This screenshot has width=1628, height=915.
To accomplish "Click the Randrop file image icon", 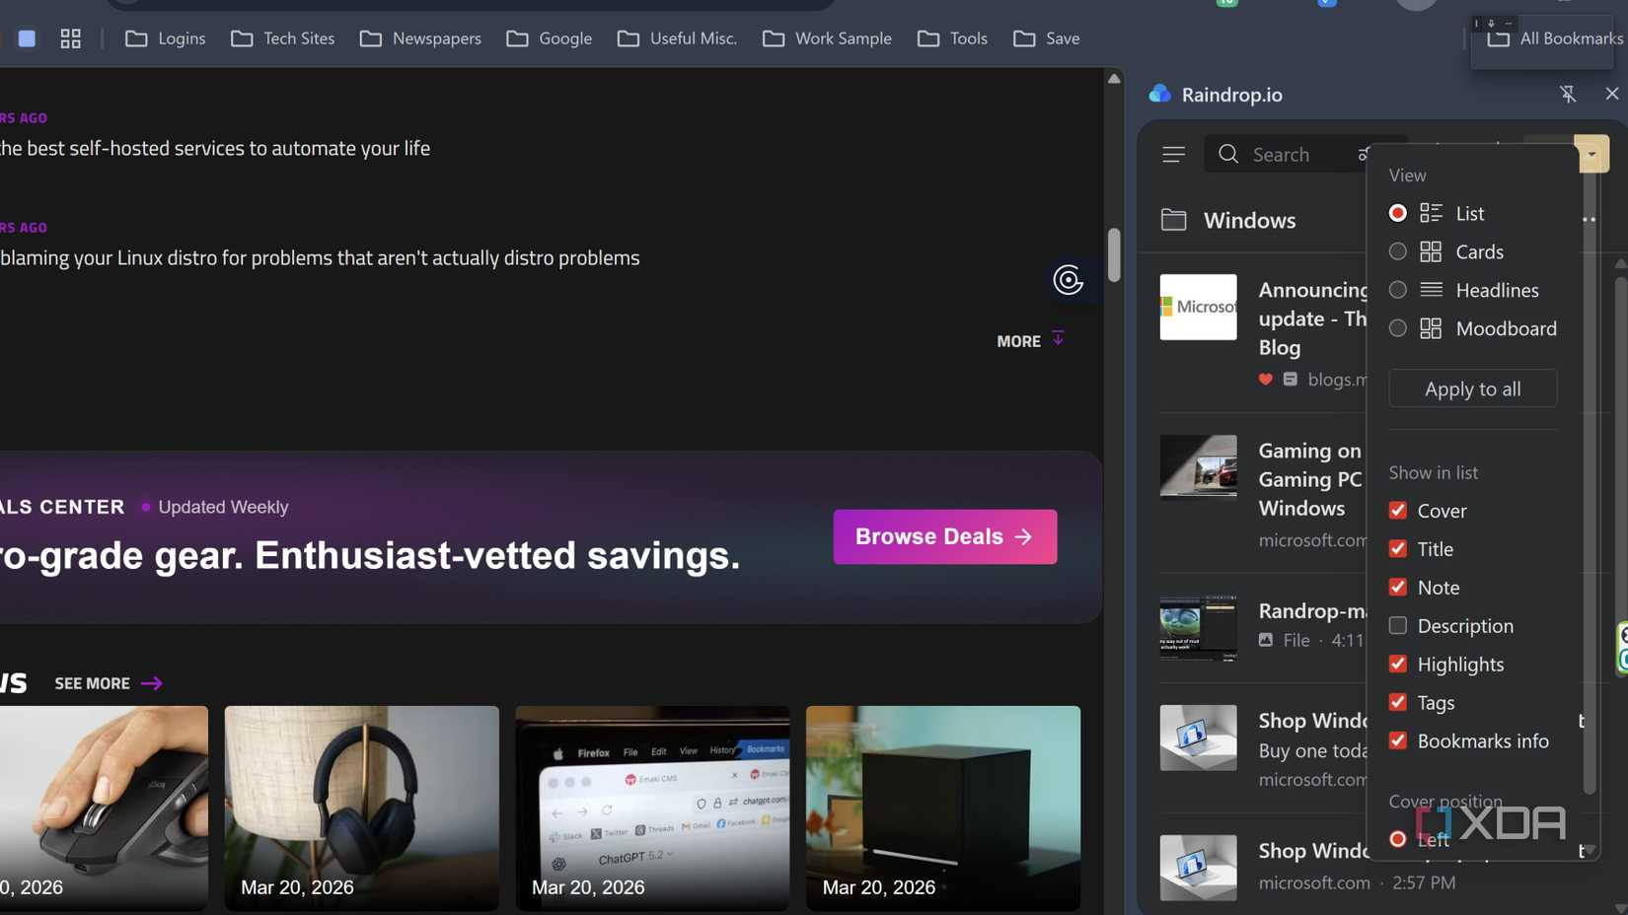I will tap(1266, 640).
